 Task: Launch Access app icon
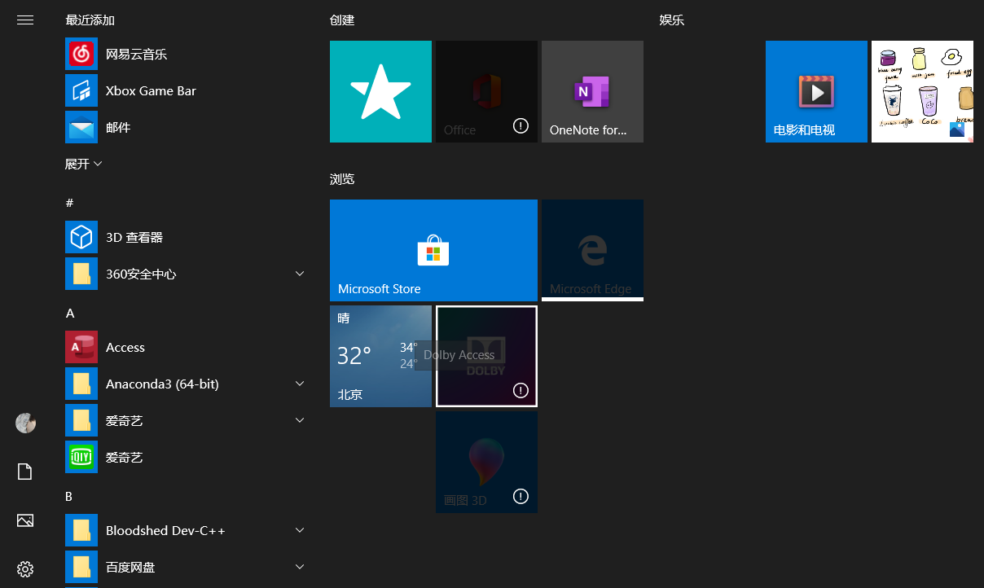[x=81, y=348]
